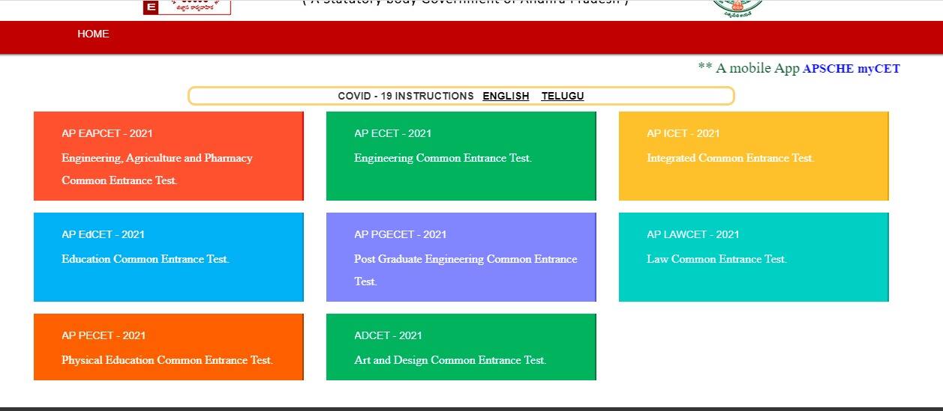Click Post Graduate Engineering Common Entrance text
The image size is (943, 411).
pos(465,260)
